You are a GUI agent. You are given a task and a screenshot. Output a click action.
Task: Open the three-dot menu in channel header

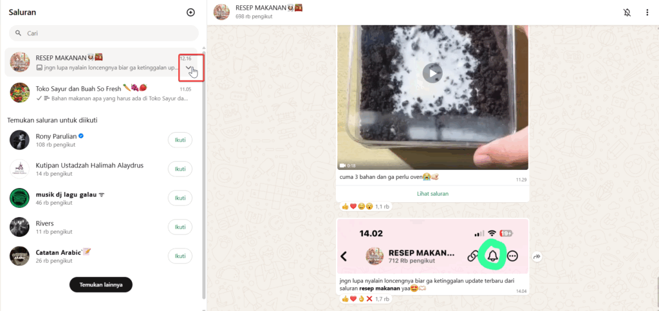(647, 13)
